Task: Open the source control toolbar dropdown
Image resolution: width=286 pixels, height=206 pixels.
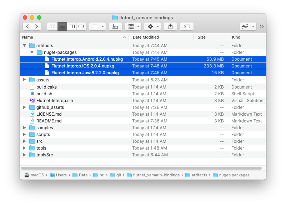Action: [248, 26]
